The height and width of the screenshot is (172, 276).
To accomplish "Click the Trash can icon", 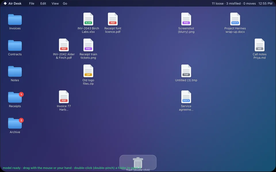I will (138, 162).
